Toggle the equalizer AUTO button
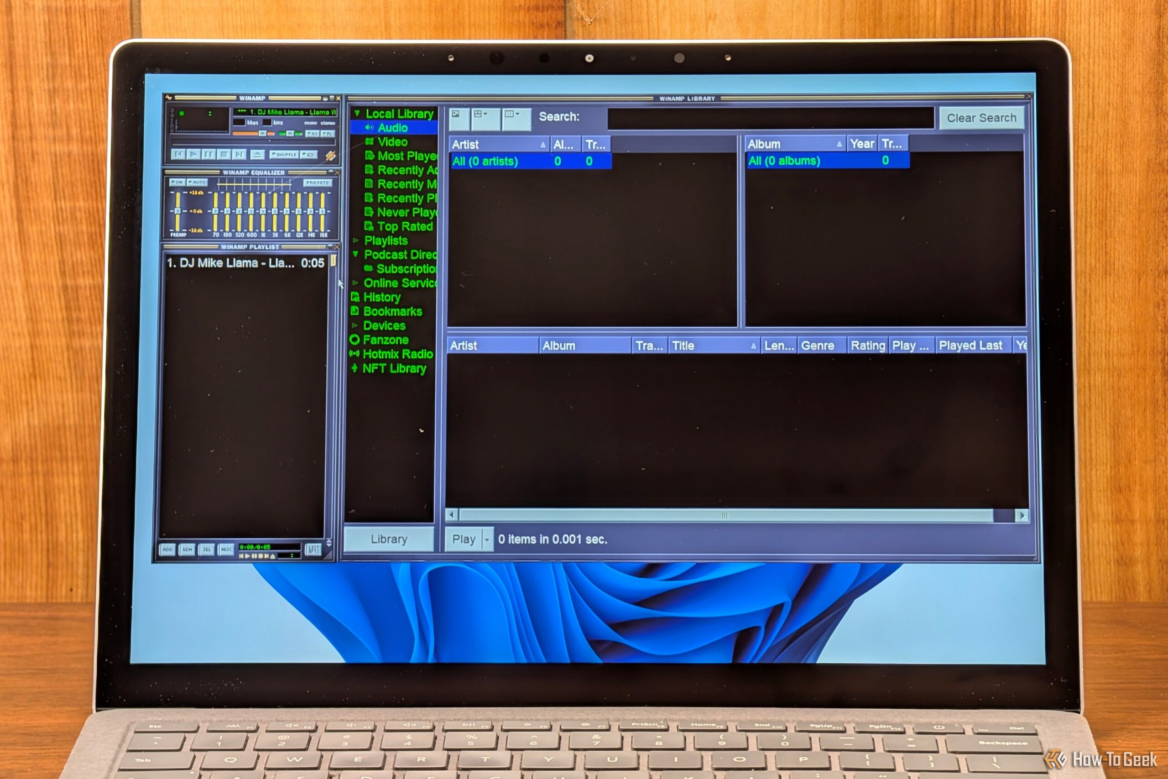Screen dimensions: 1168x779 click(x=197, y=183)
